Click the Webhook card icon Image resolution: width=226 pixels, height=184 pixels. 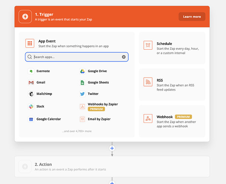pyautogui.click(x=148, y=118)
